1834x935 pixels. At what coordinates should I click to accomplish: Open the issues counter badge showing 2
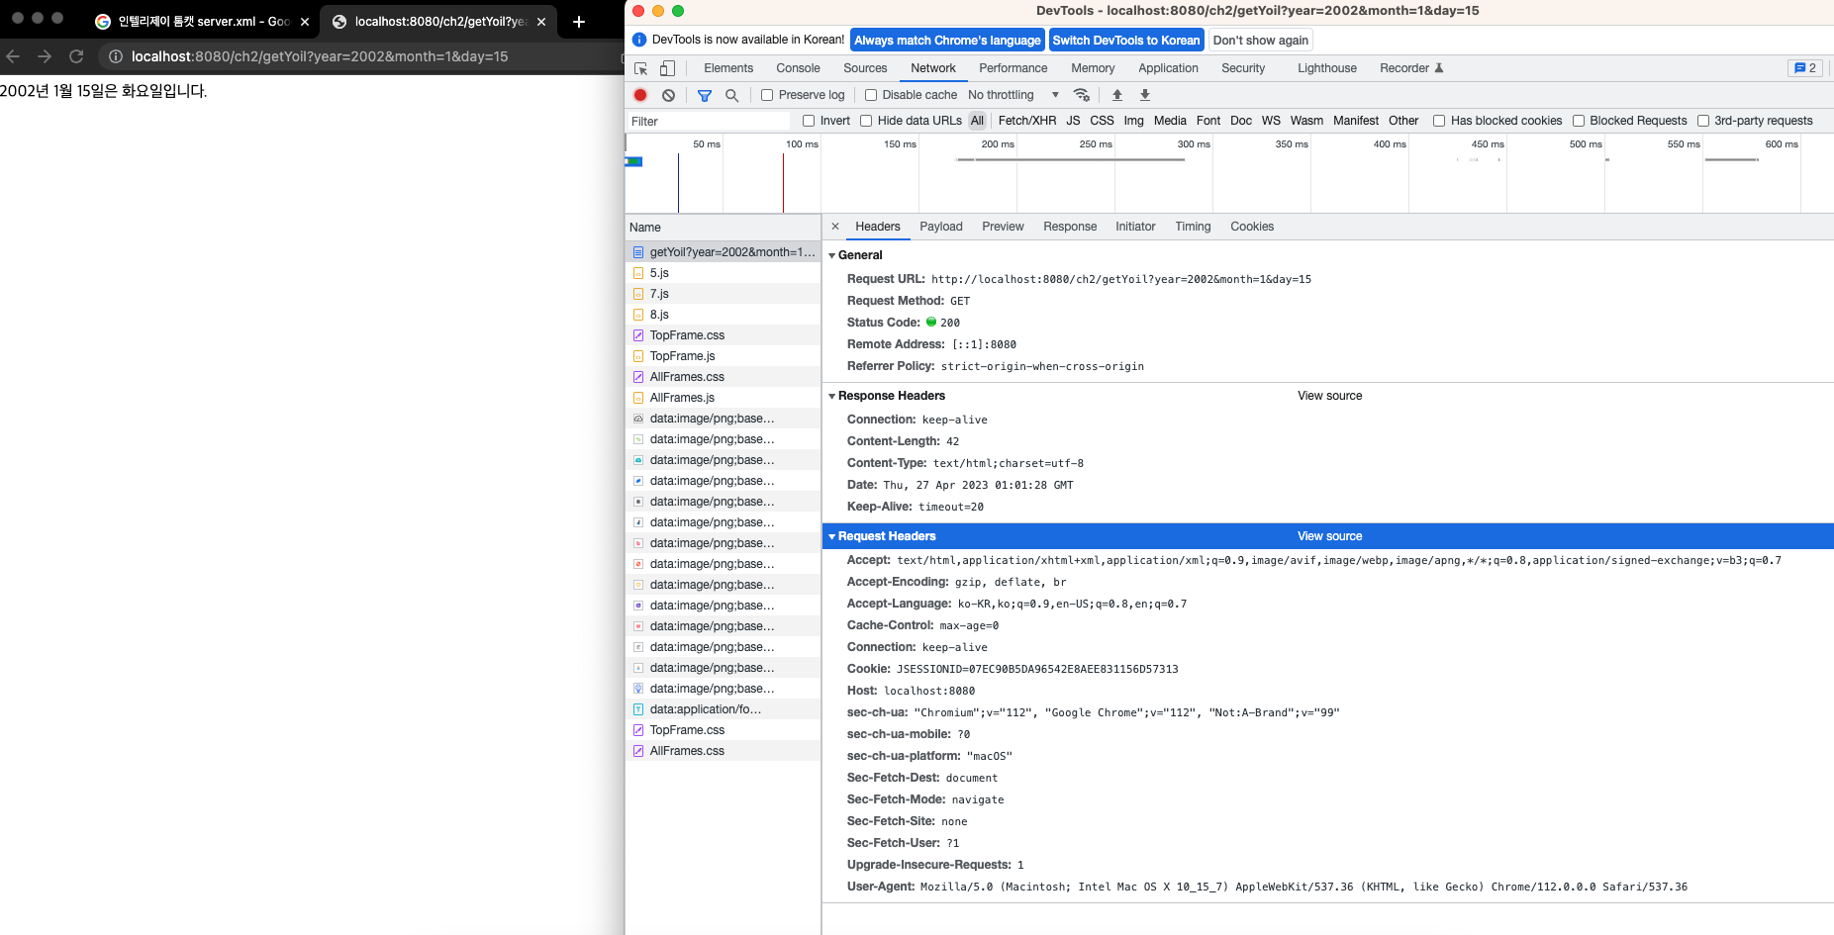click(x=1805, y=68)
